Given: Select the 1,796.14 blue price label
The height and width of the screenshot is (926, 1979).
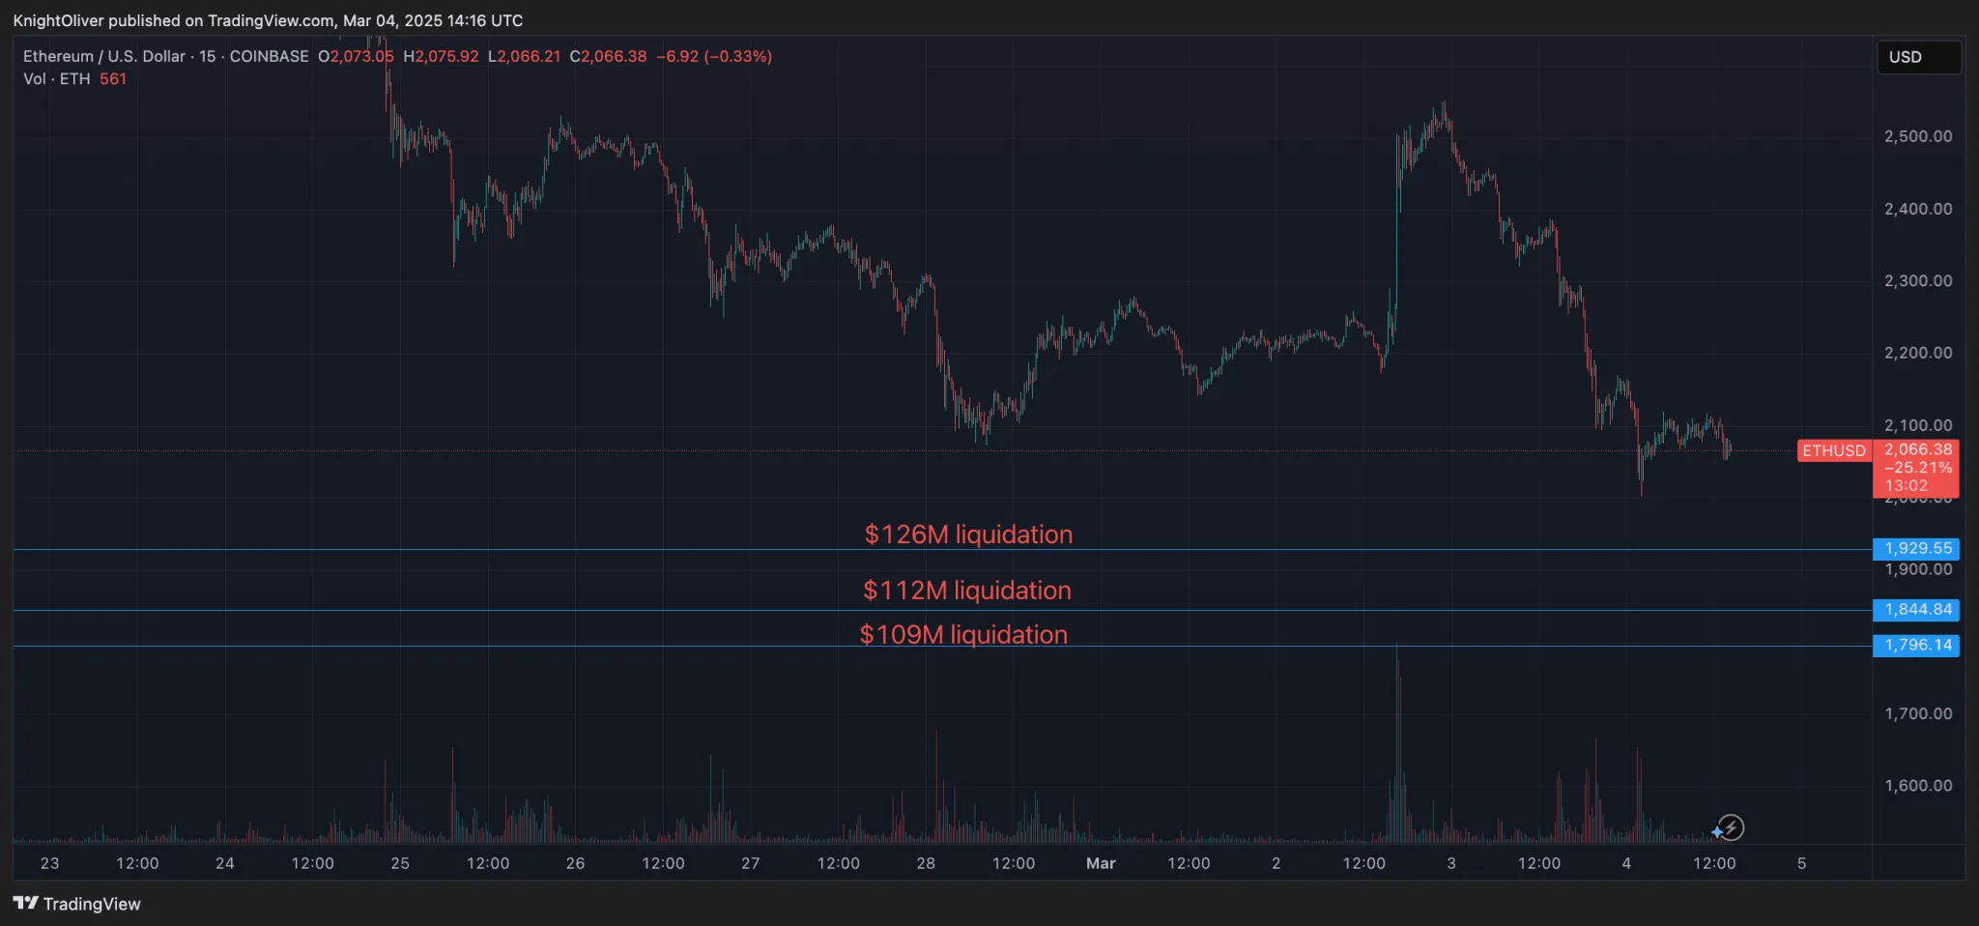Looking at the screenshot, I should [1916, 645].
